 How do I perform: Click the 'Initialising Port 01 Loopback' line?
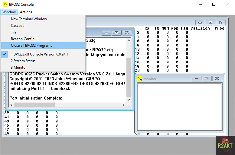(x=40, y=88)
